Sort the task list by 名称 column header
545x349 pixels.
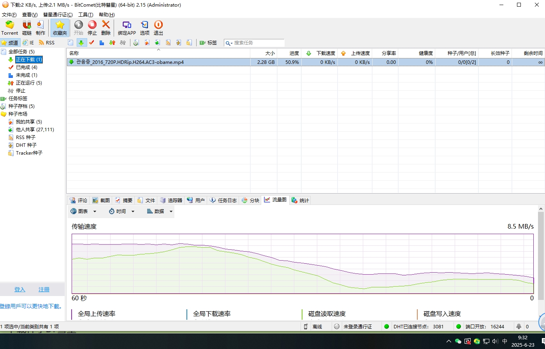(158, 53)
